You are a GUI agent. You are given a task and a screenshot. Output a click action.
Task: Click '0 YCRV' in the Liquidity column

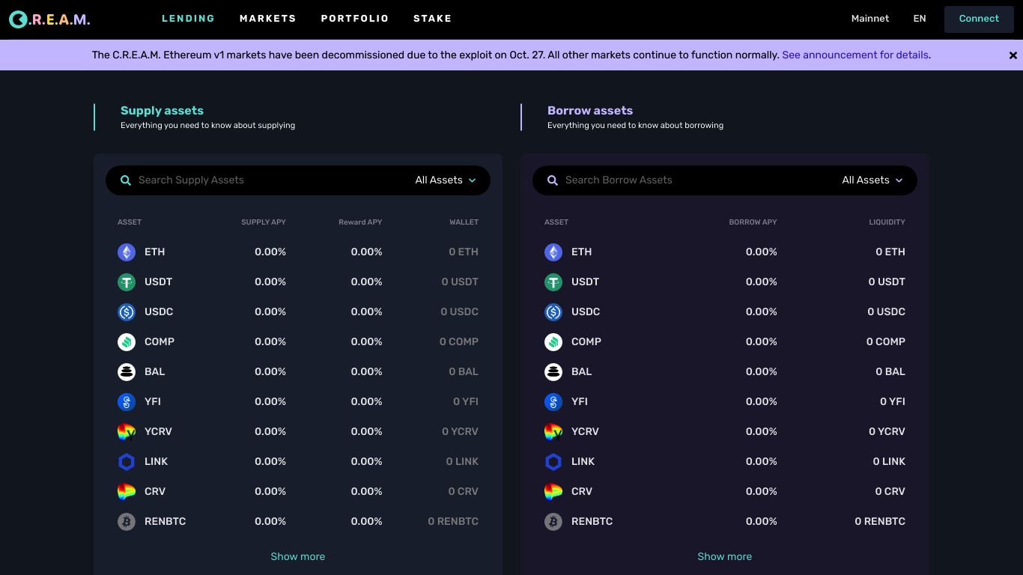pyautogui.click(x=887, y=432)
